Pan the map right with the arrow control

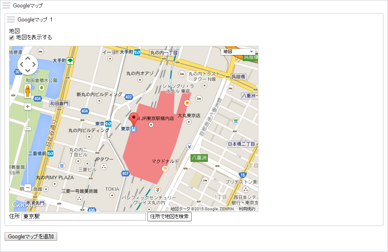(x=34, y=64)
